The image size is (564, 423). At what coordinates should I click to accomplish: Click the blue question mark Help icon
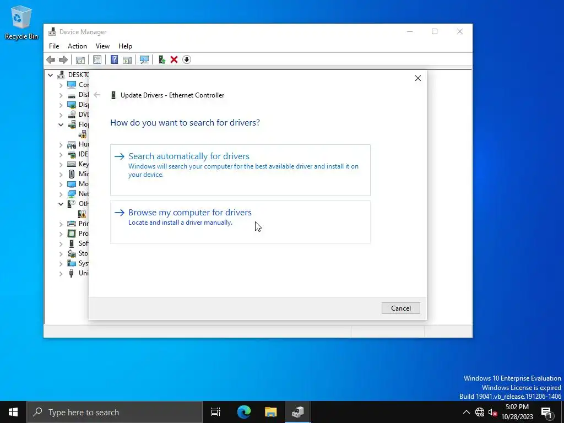pyautogui.click(x=114, y=59)
